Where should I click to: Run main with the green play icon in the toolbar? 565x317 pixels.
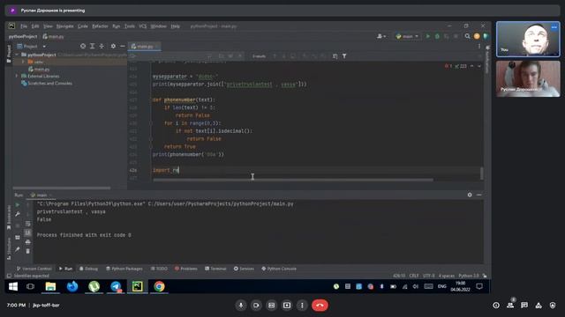427,36
